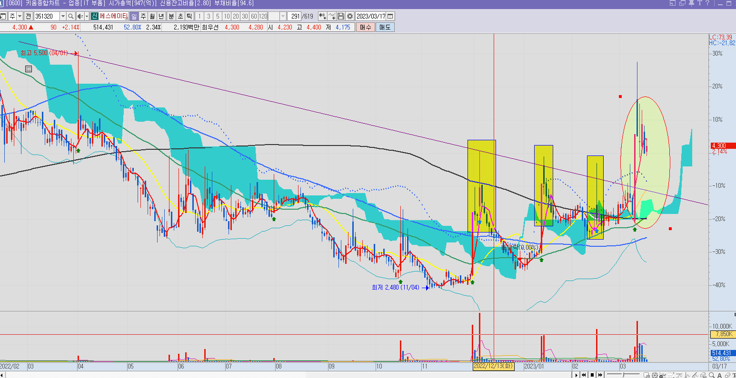Click the wave line drawing icon at bottom

point(679,375)
